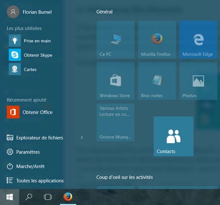This screenshot has width=220, height=205.
Task: Launch the Mozilla Firefox tile
Action: pos(157,40)
